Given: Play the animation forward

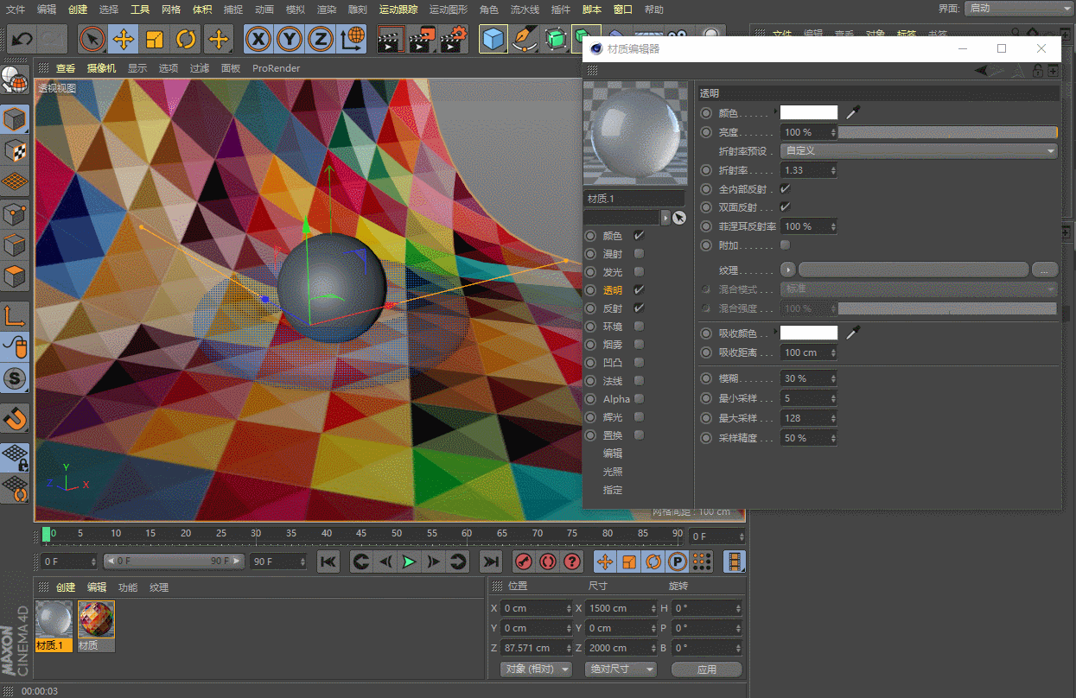Looking at the screenshot, I should pos(409,562).
